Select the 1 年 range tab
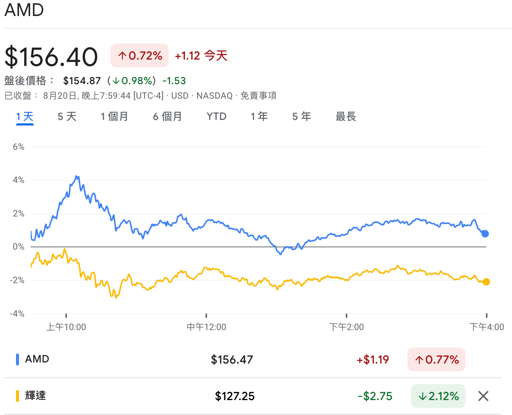Viewport: 512px width, 415px height. tap(259, 117)
